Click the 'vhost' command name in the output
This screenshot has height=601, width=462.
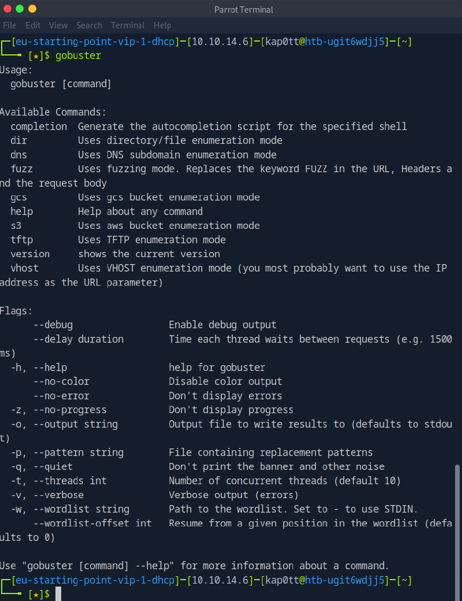pyautogui.click(x=24, y=268)
